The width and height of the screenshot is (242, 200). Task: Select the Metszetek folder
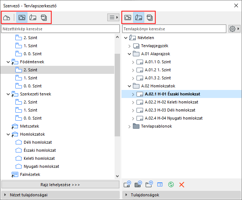30,126
